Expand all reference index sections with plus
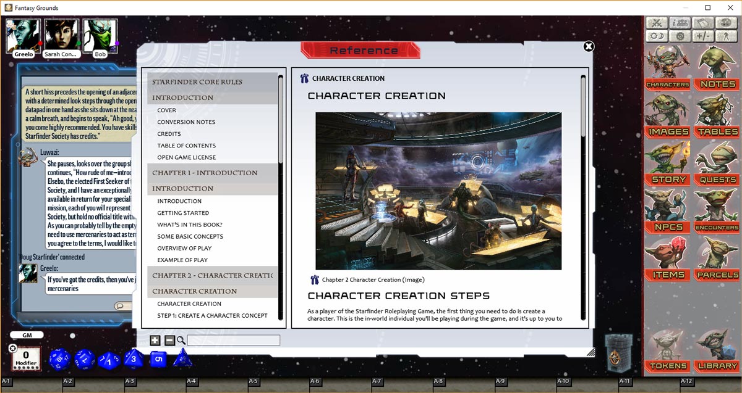742x393 pixels. [x=155, y=341]
